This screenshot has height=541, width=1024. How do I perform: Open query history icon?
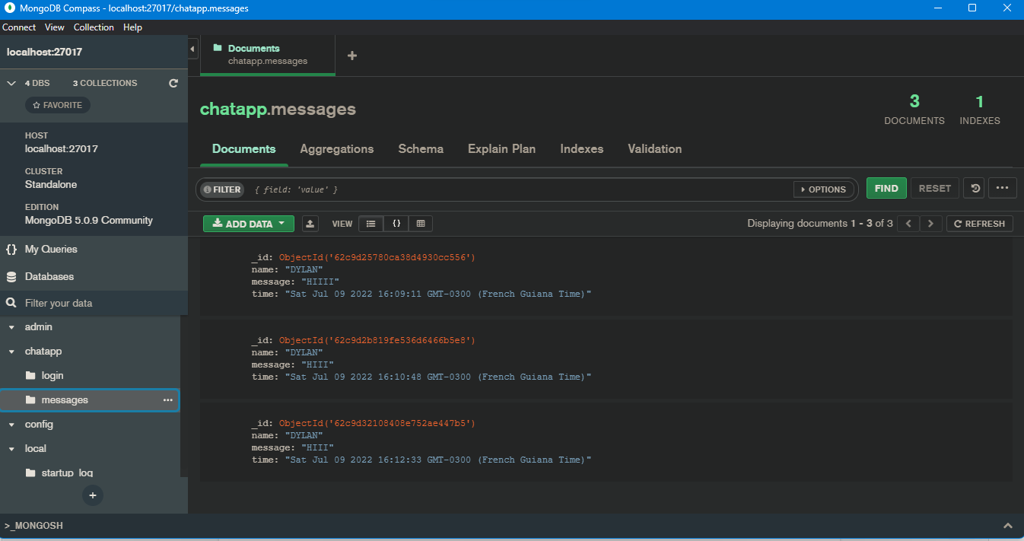pyautogui.click(x=975, y=189)
